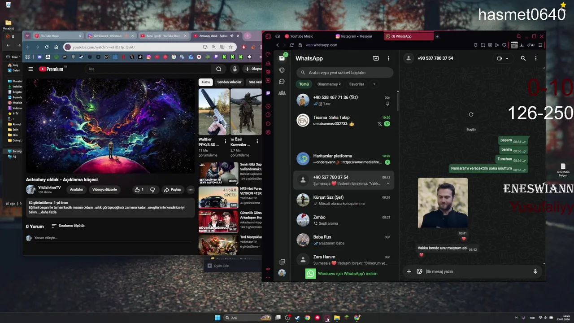
Task: Click Videoyu düzenle button
Action: (x=104, y=190)
